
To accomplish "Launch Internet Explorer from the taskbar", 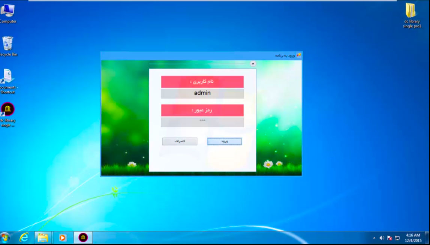I will point(24,238).
